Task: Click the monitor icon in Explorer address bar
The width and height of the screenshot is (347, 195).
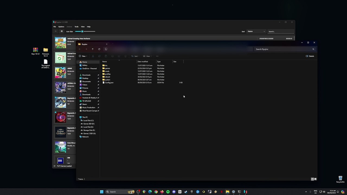Action: pyautogui.click(x=106, y=49)
